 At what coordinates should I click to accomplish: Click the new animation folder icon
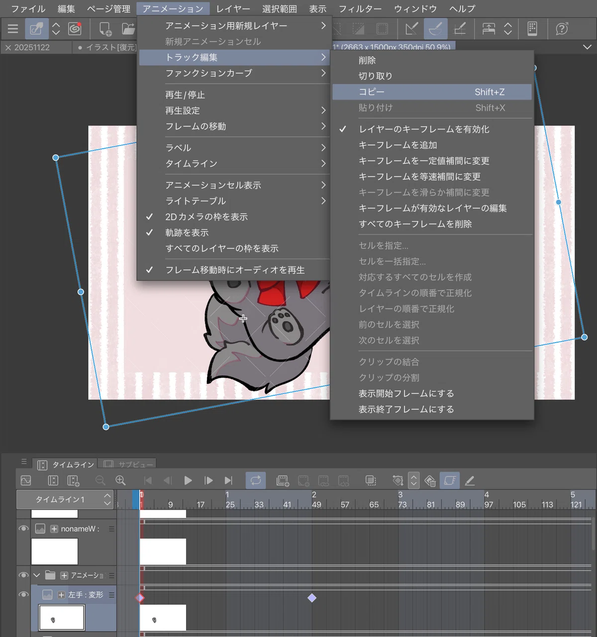[x=283, y=480]
